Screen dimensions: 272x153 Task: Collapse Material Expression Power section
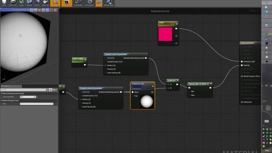[x=2, y=93]
